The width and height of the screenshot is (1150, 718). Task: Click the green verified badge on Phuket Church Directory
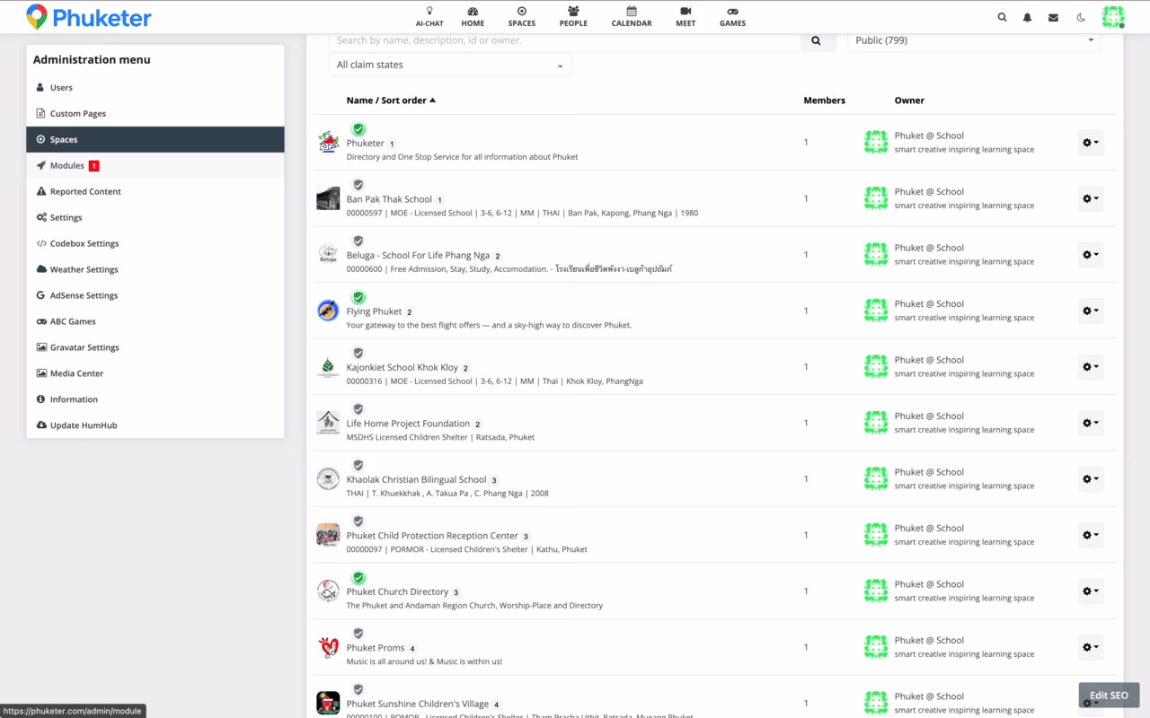tap(358, 577)
